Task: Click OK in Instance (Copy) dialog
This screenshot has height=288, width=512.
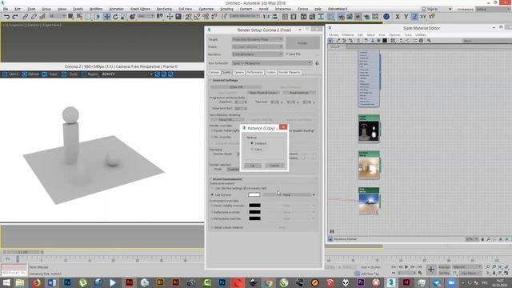Action: tap(253, 166)
